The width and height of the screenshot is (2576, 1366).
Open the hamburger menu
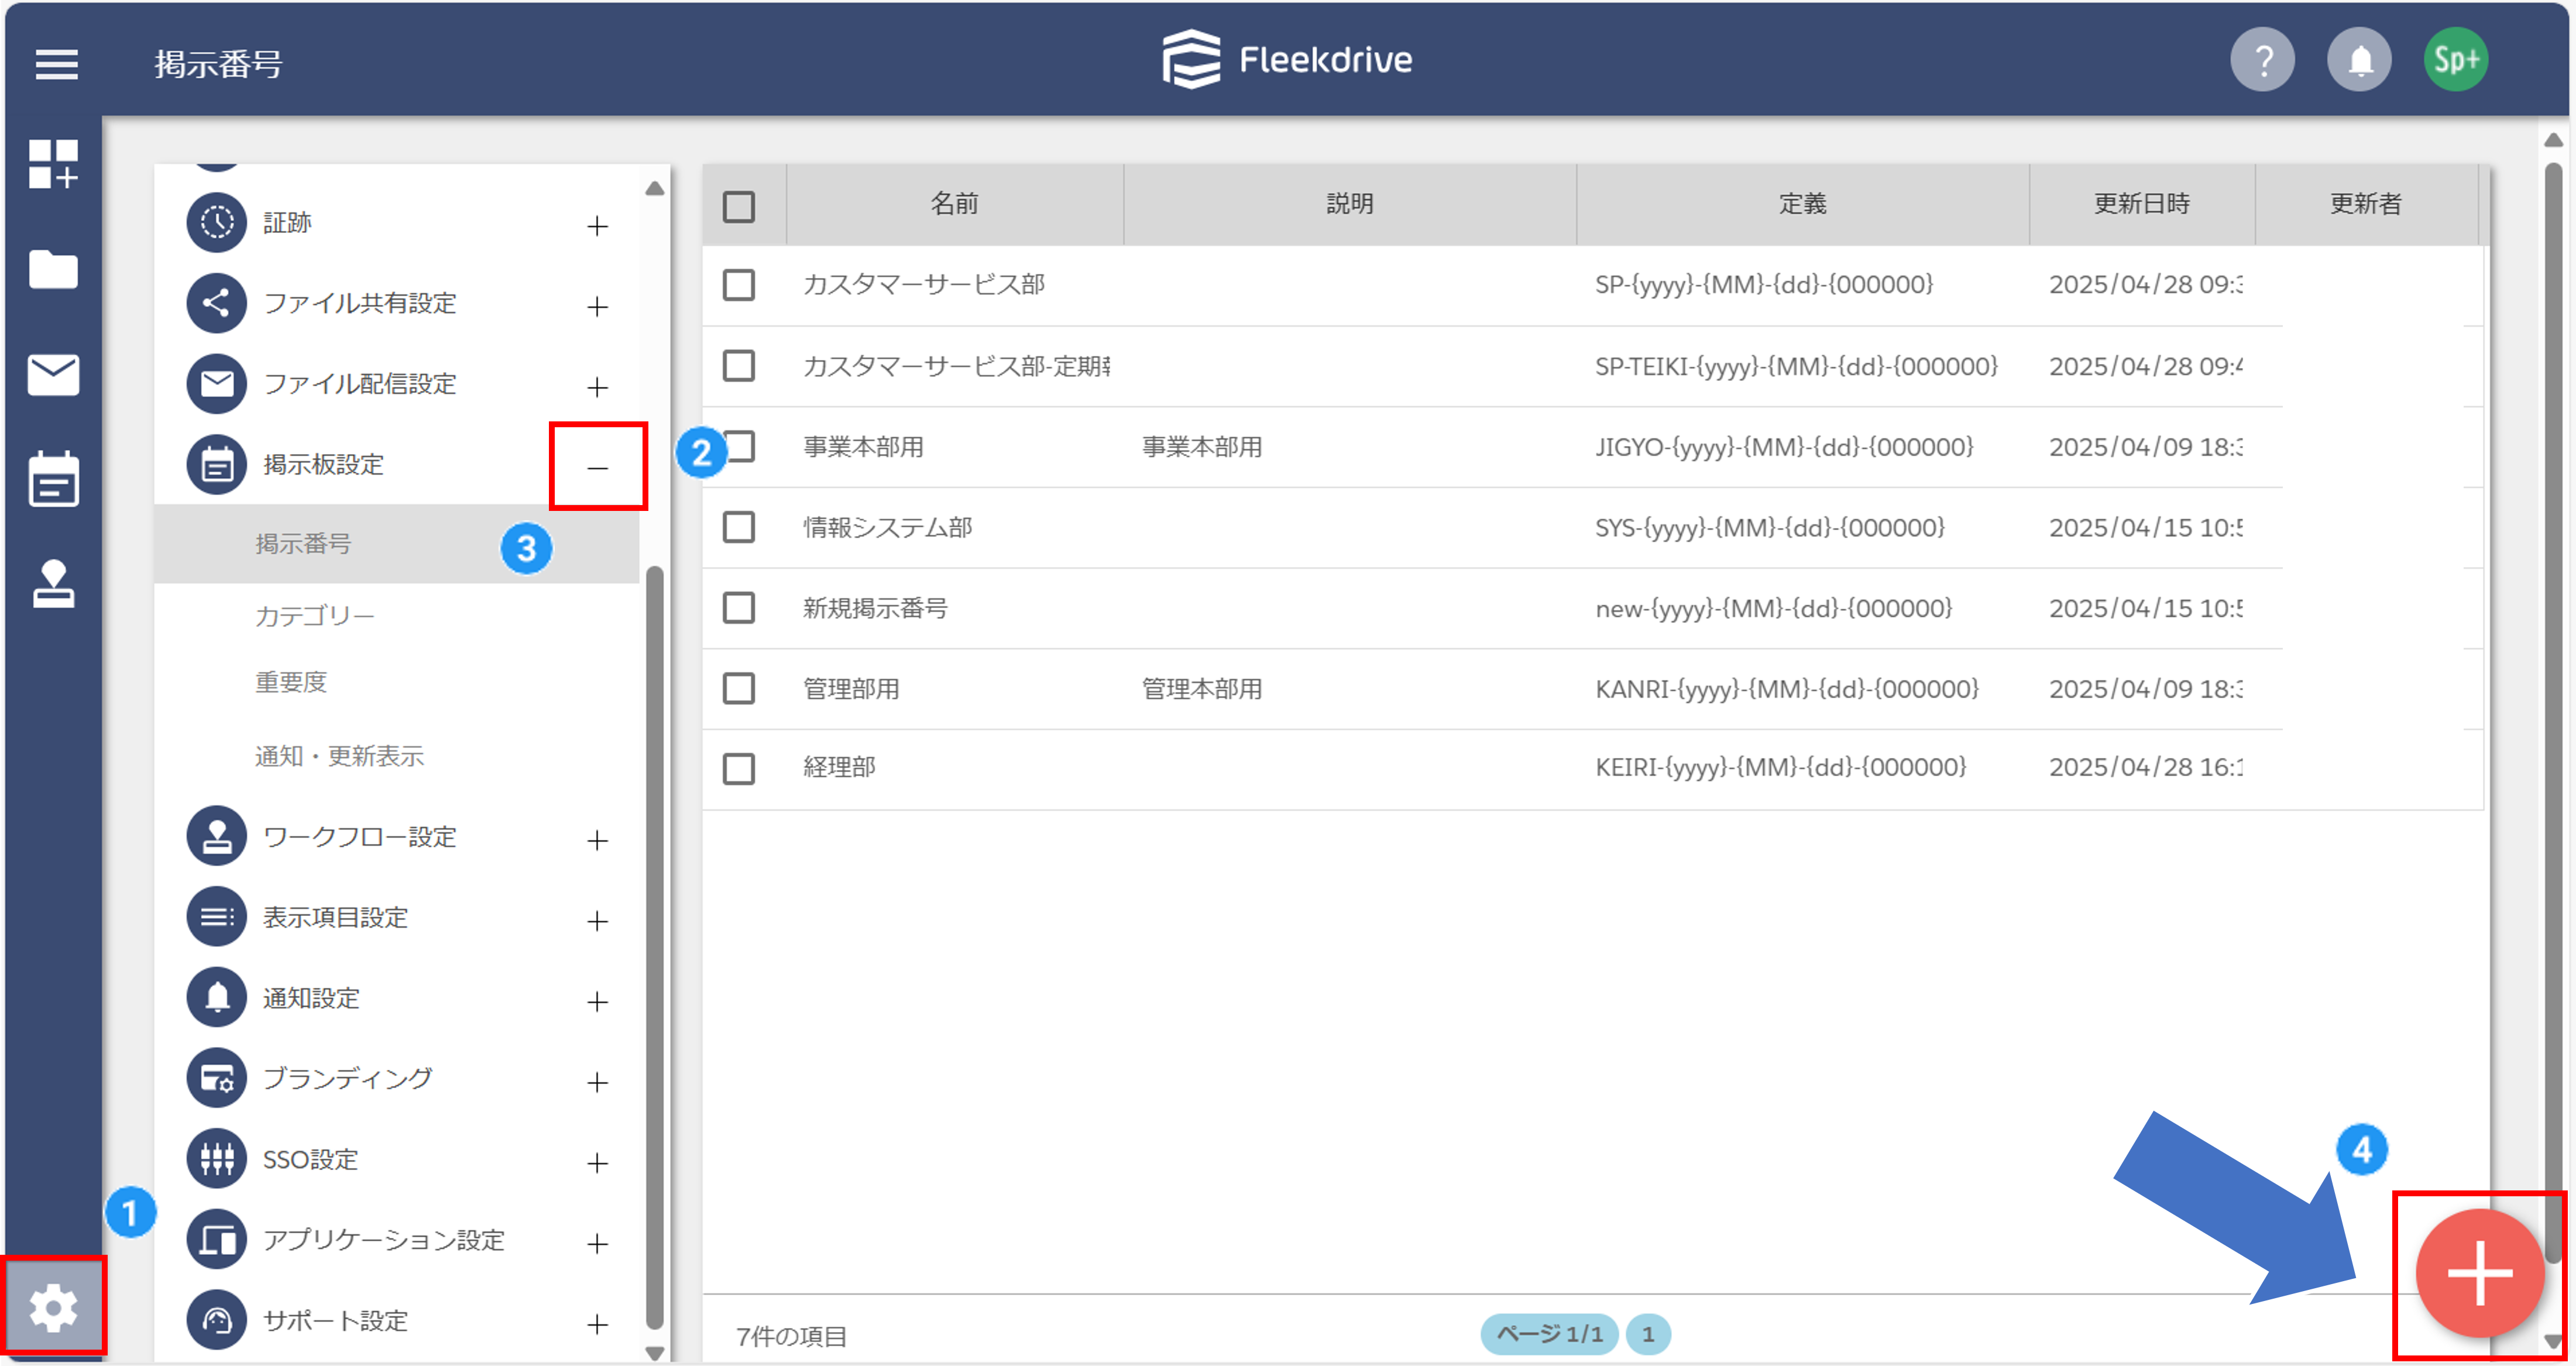(x=56, y=64)
